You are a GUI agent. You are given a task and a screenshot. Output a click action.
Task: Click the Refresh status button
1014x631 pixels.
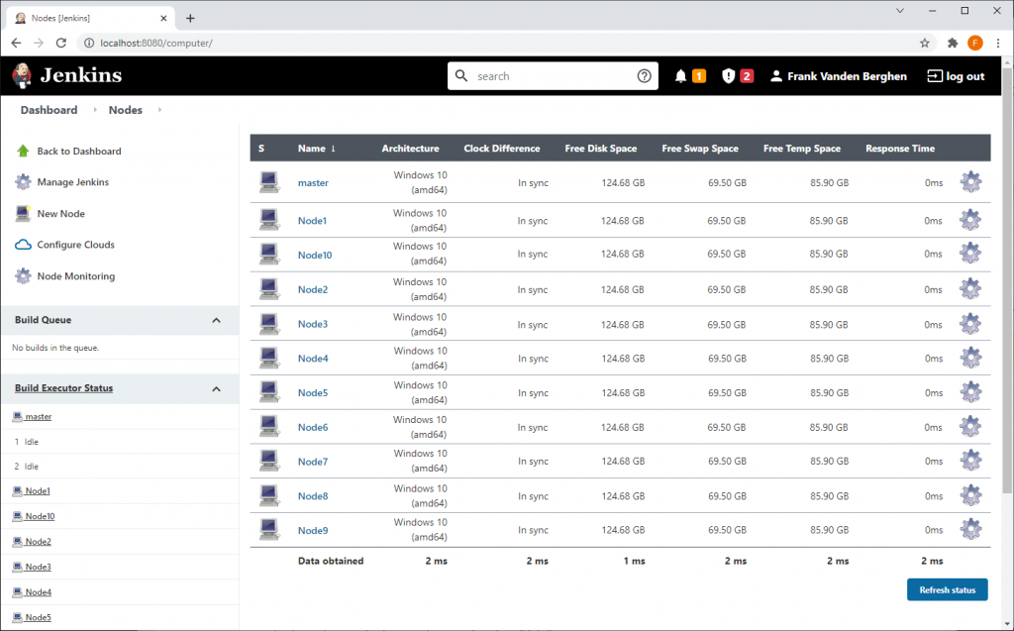click(948, 589)
